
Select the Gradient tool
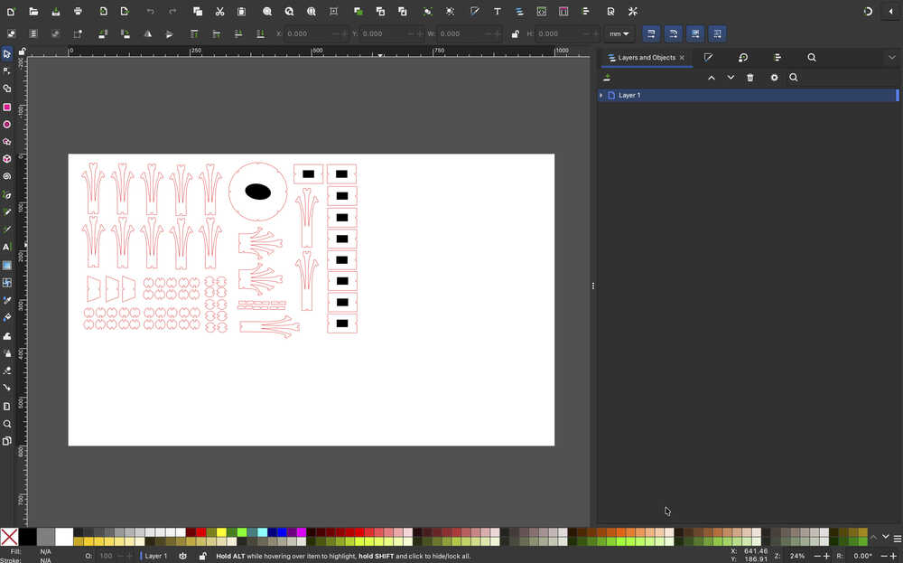click(7, 265)
